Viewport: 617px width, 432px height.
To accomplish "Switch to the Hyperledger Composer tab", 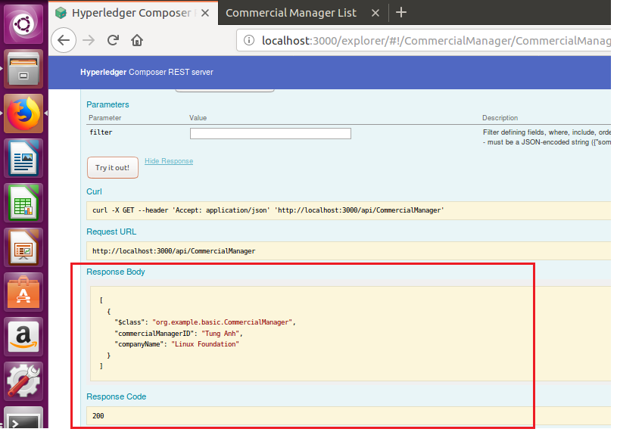I will tap(134, 13).
